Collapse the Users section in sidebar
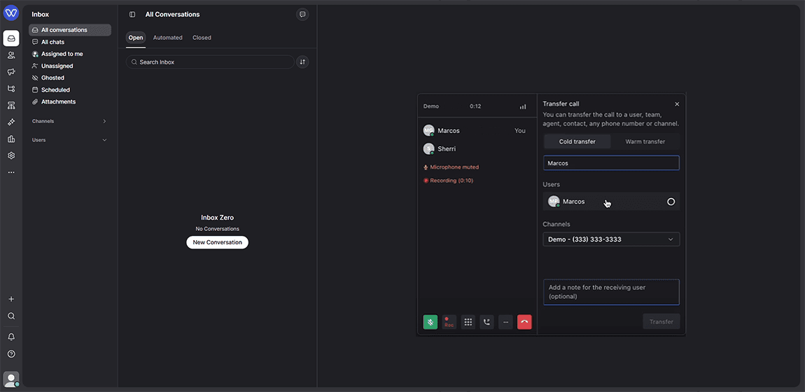 click(69, 140)
